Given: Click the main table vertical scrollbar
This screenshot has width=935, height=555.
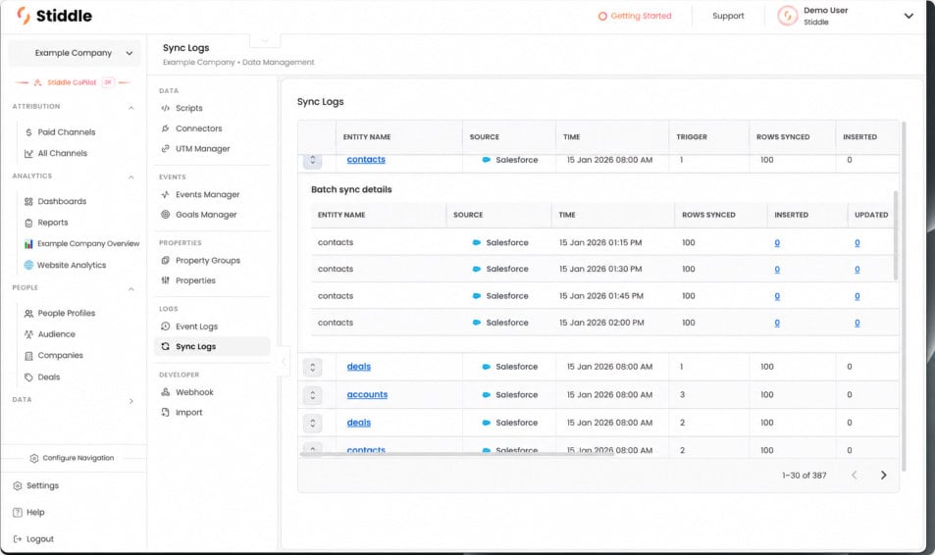Looking at the screenshot, I should coord(904,296).
